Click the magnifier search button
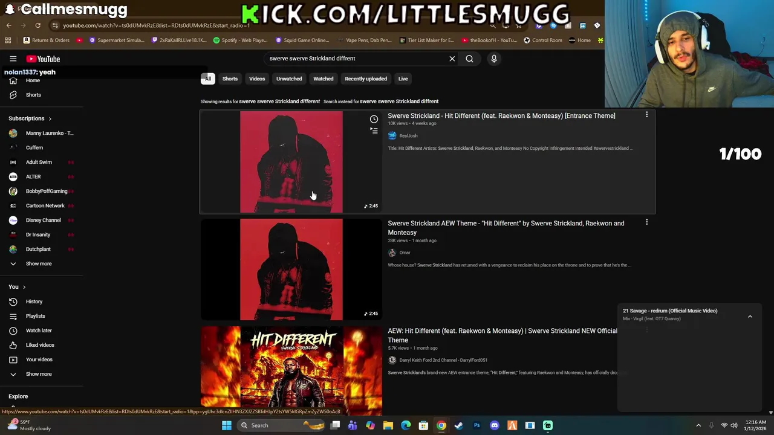This screenshot has height=435, width=774. (469, 59)
